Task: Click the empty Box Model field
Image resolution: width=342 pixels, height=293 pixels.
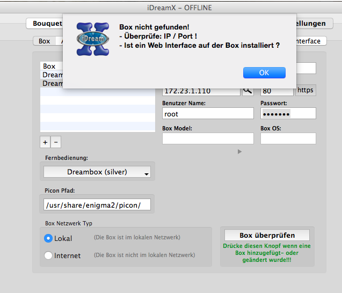Action: (x=207, y=139)
